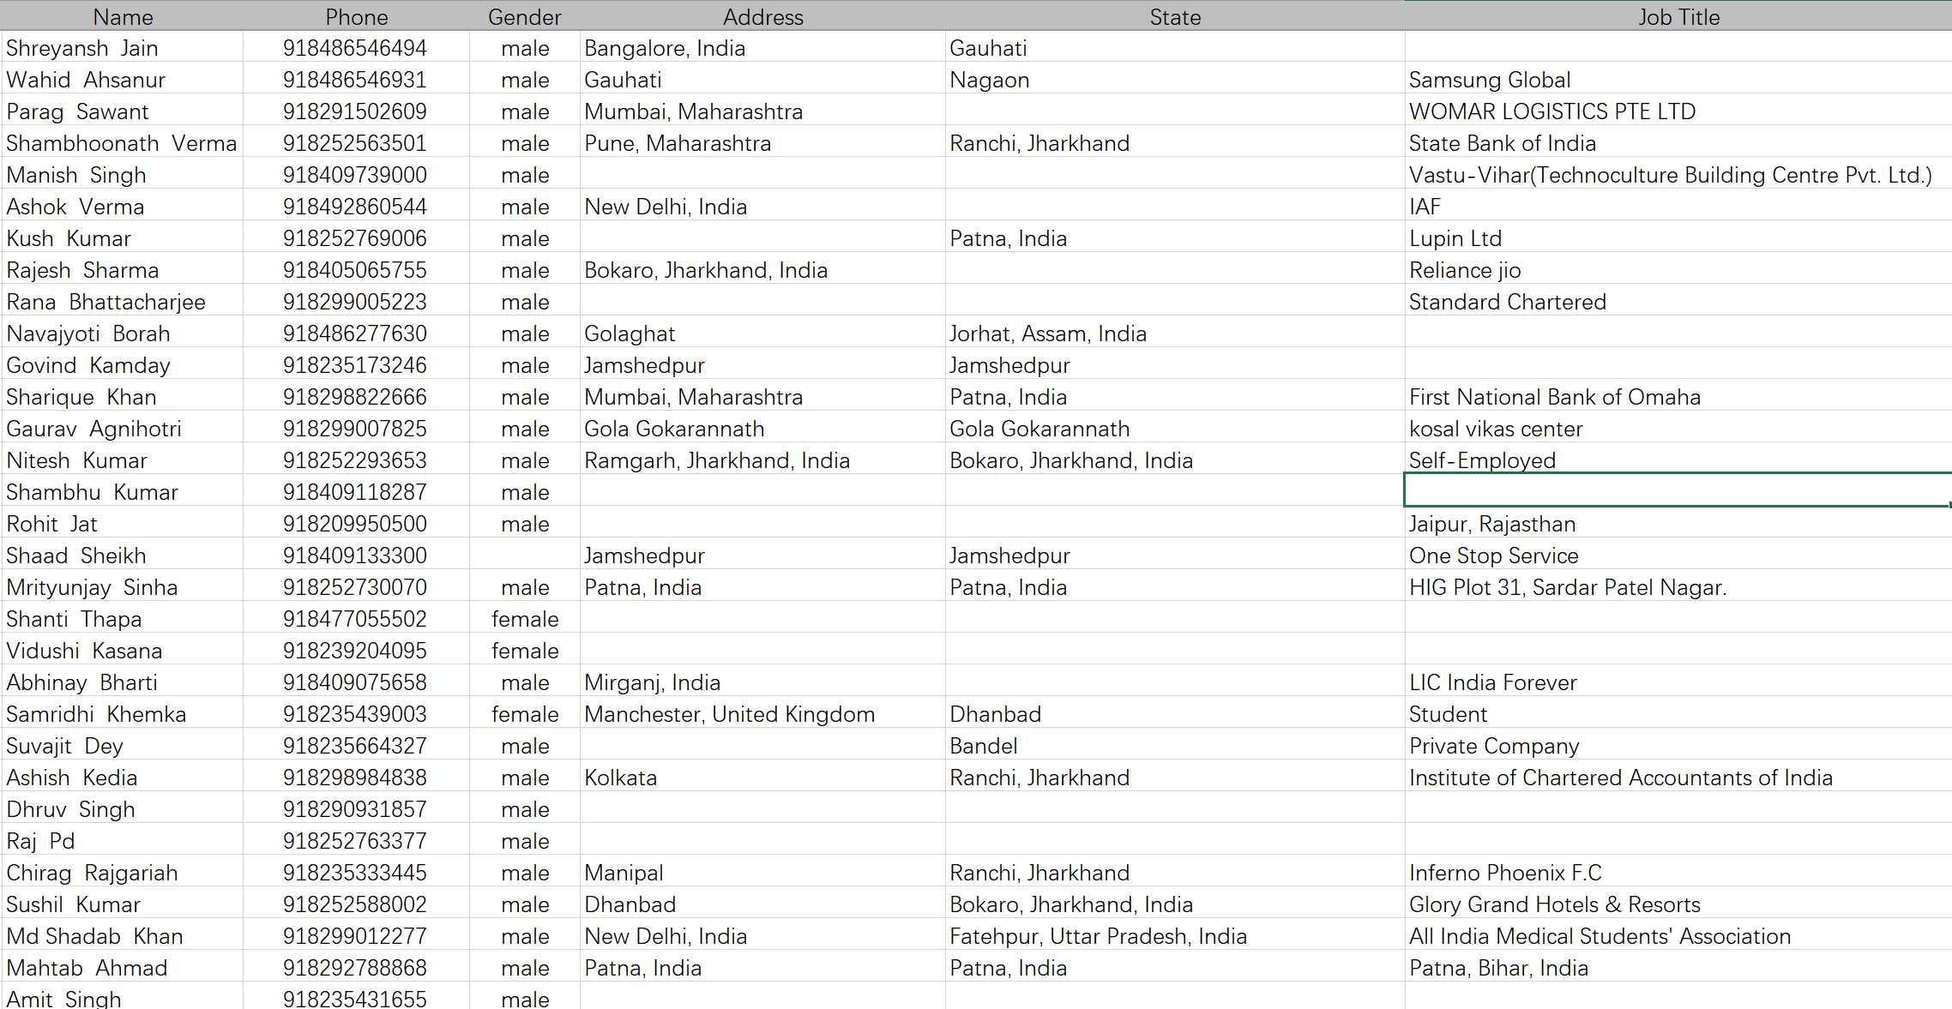Click the cell 'Wahid Ahsanur'
The image size is (1952, 1009).
tap(123, 80)
